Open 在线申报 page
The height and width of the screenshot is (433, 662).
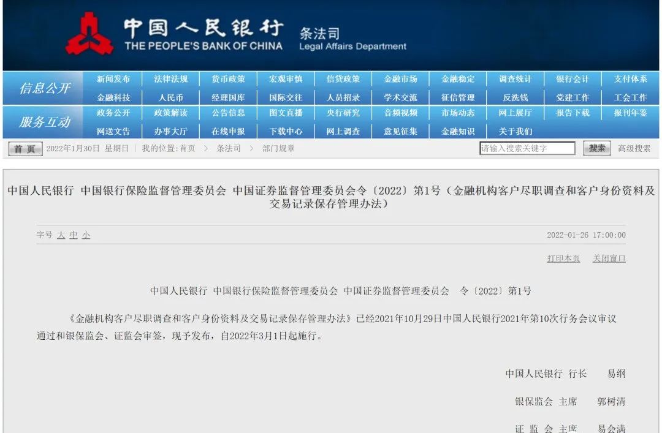pos(229,131)
